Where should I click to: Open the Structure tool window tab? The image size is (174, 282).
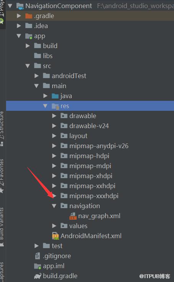[x=2, y=126]
